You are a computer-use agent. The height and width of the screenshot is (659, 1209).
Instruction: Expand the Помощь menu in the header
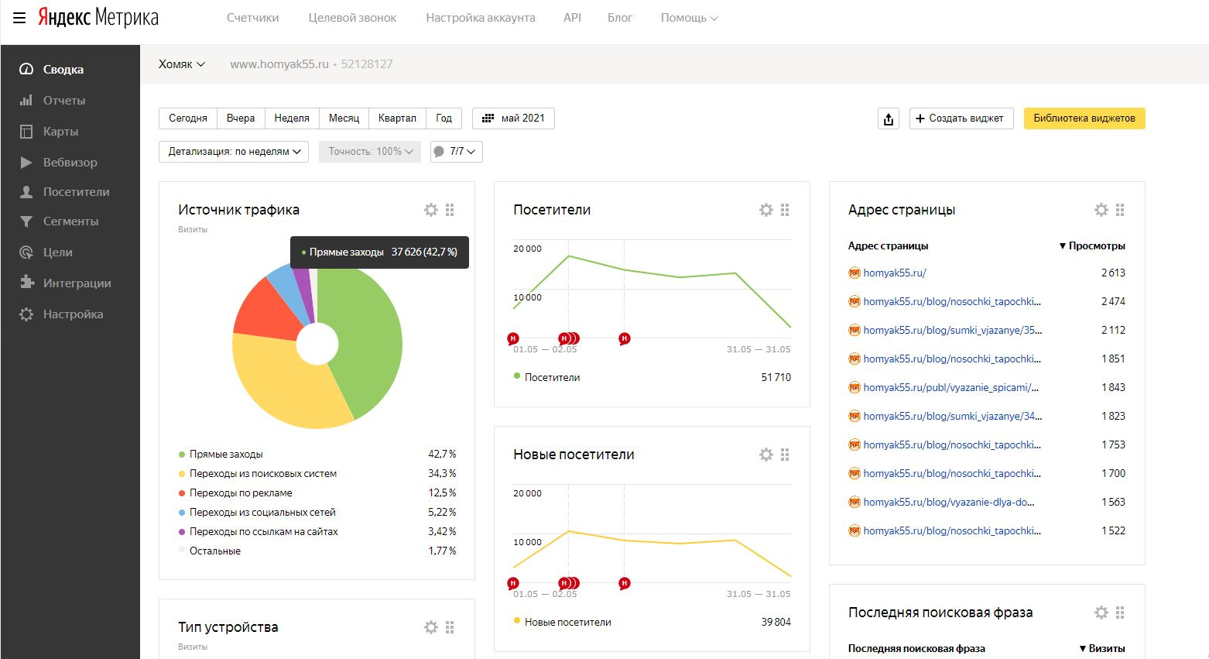[x=689, y=18]
